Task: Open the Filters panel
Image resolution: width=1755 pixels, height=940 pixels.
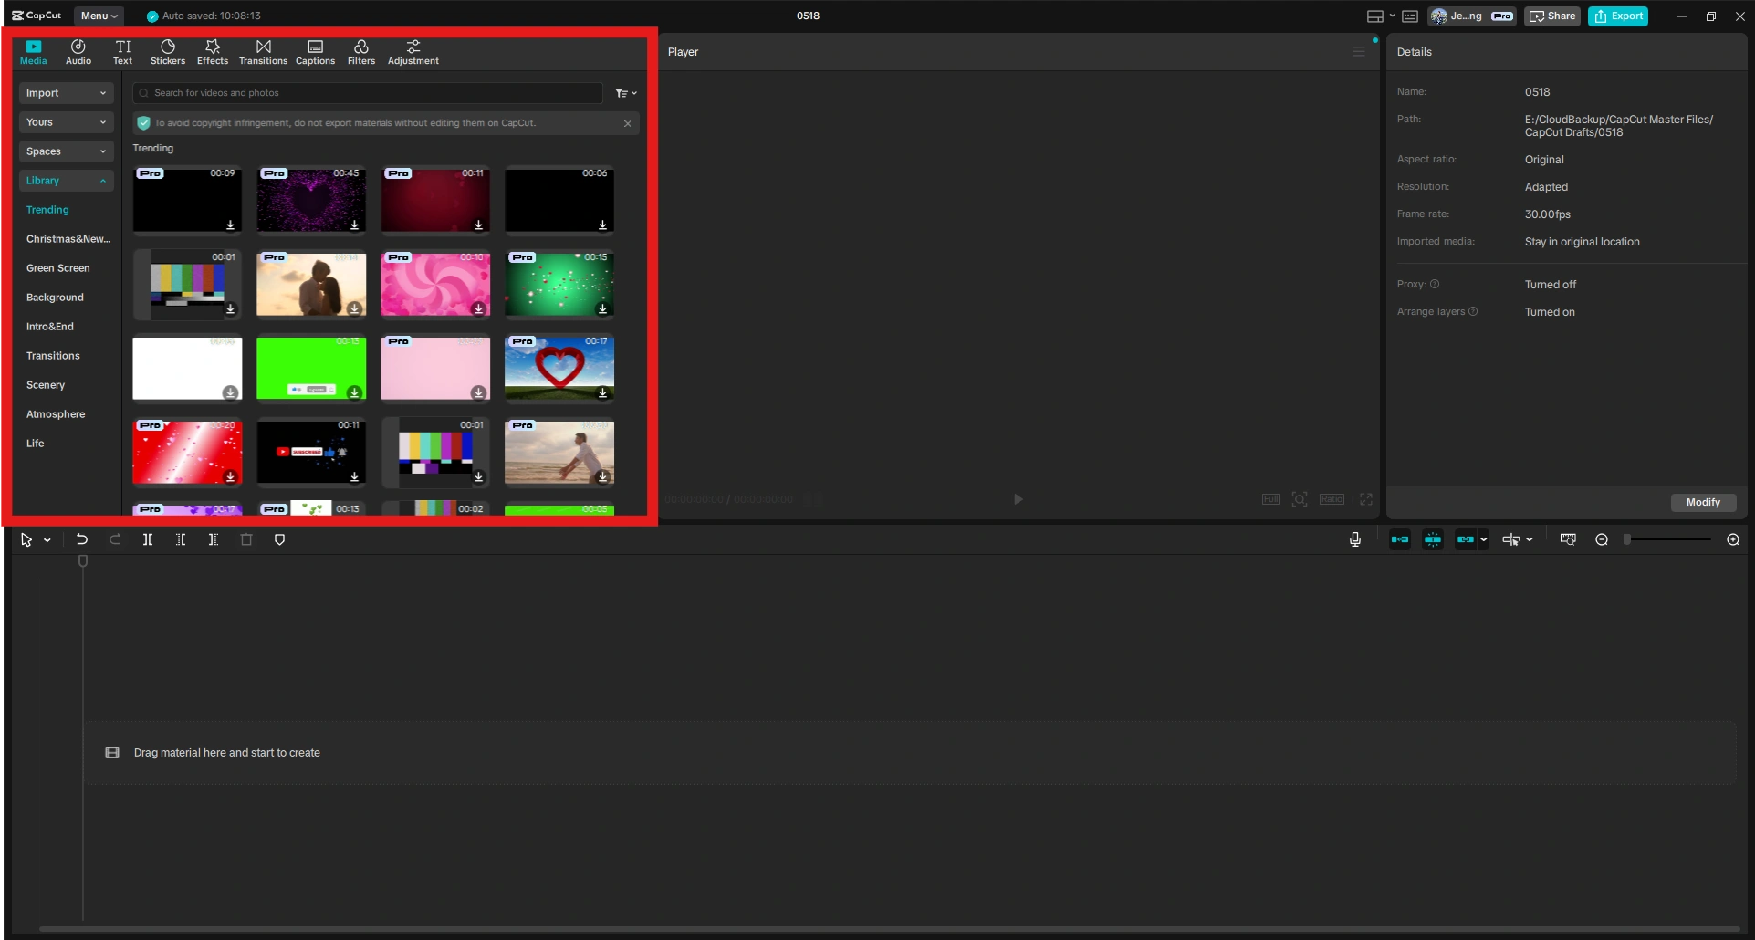Action: pyautogui.click(x=361, y=52)
